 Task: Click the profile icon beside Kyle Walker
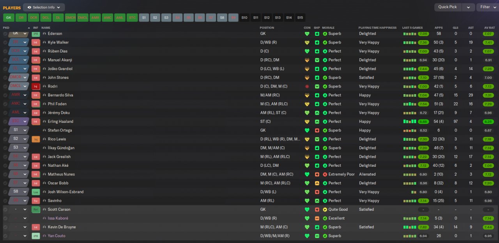44,42
